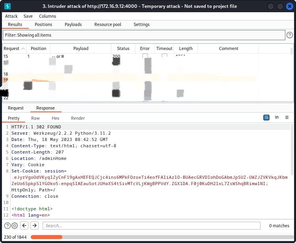This screenshot has height=243, width=296.
Task: Switch to the Results tab
Action: point(15,24)
